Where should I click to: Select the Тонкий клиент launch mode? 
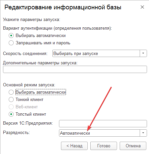11,100
